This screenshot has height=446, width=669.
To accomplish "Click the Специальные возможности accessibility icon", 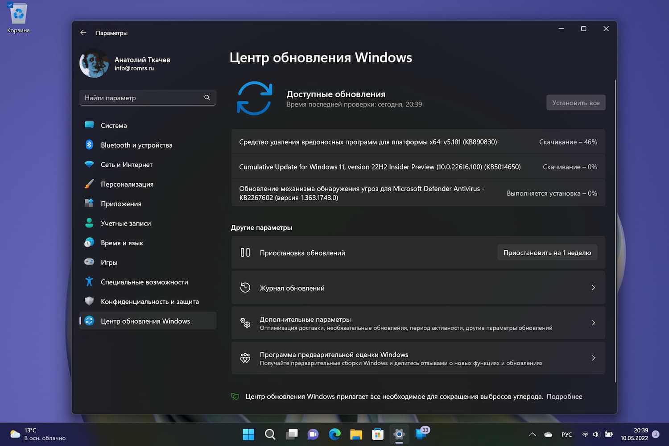I will [90, 282].
